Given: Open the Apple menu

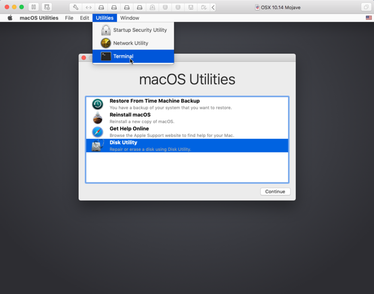Looking at the screenshot, I should [10, 18].
